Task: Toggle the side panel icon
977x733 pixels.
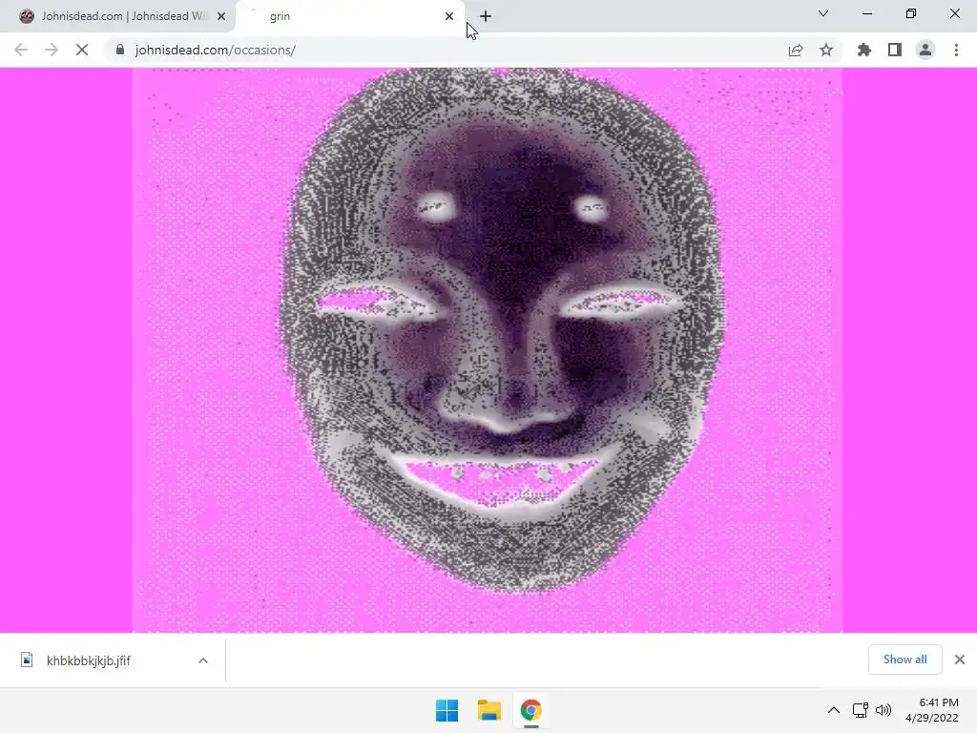Action: coord(895,50)
